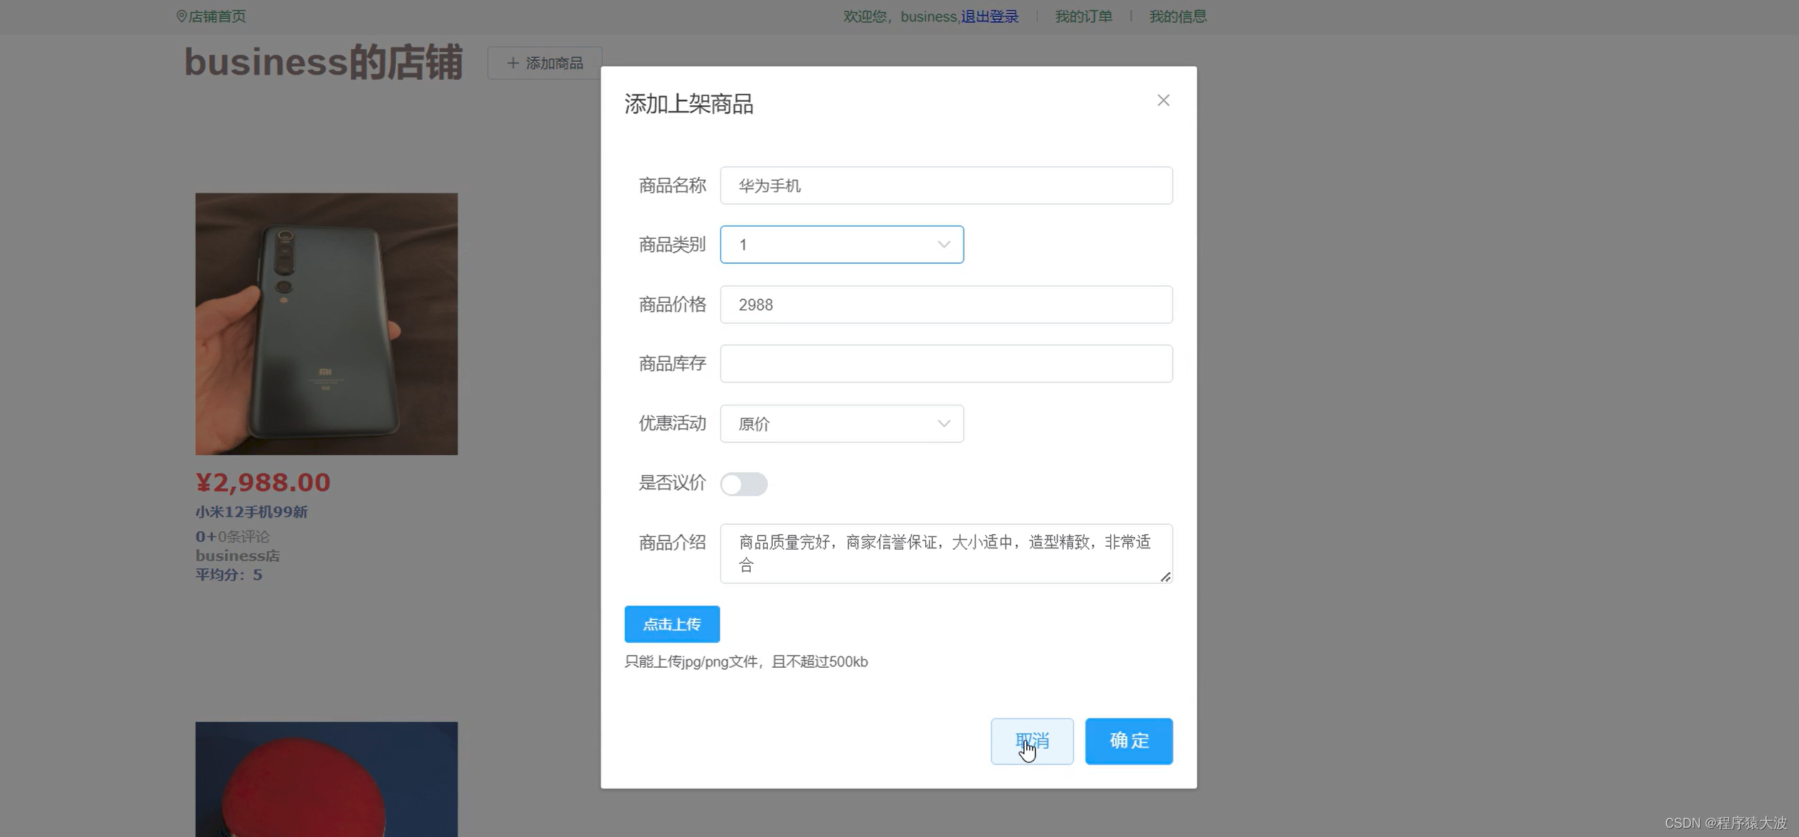Click the plus icon on 添加商品 button
Image resolution: width=1799 pixels, height=837 pixels.
(x=512, y=63)
